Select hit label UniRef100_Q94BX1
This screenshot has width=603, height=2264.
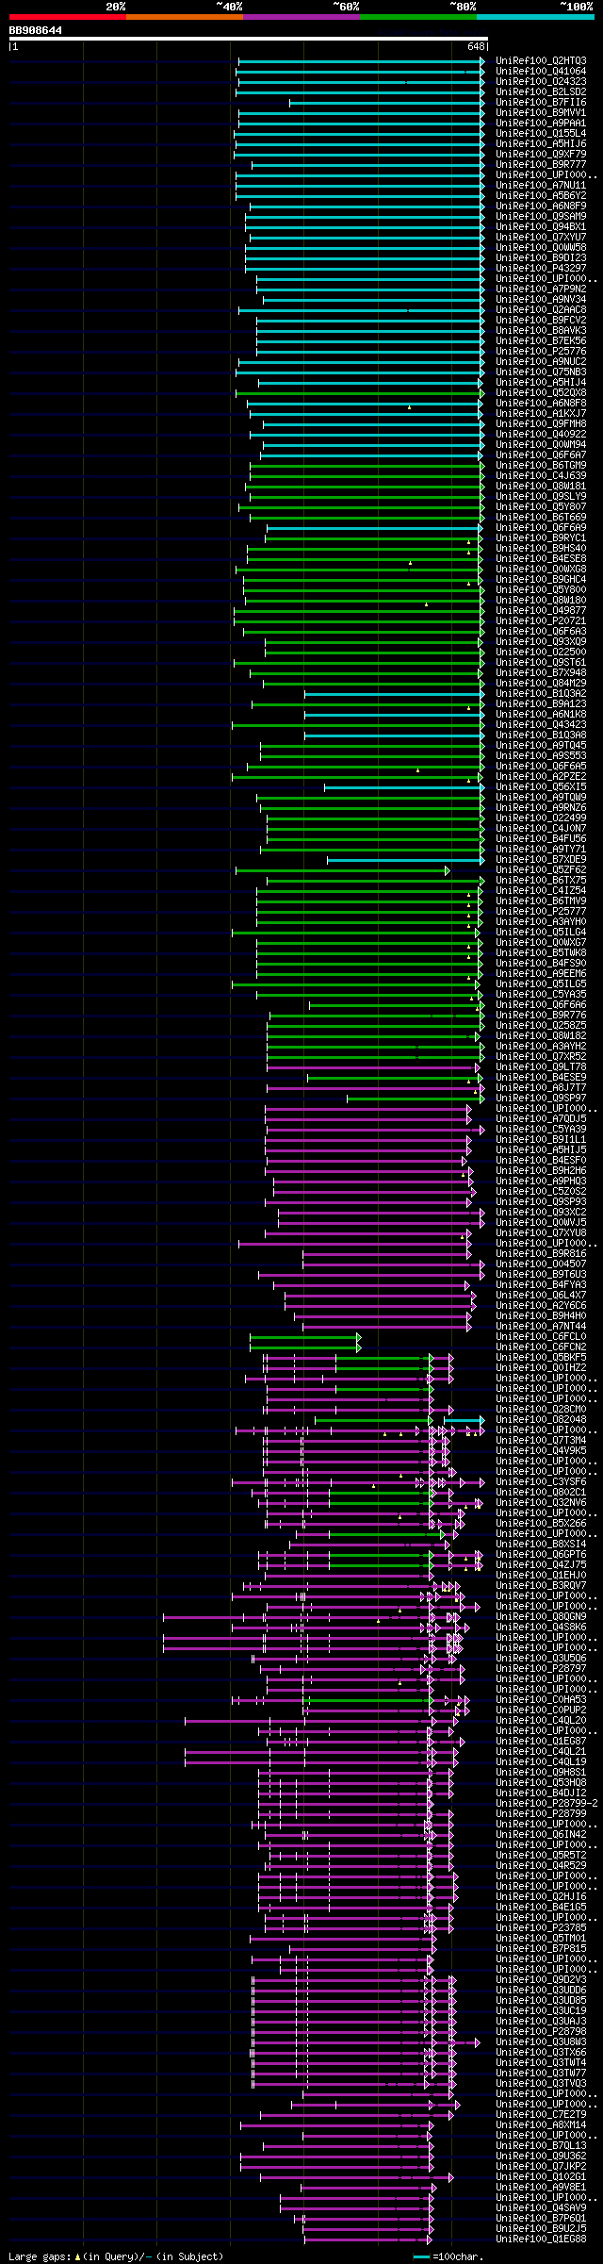(x=541, y=226)
